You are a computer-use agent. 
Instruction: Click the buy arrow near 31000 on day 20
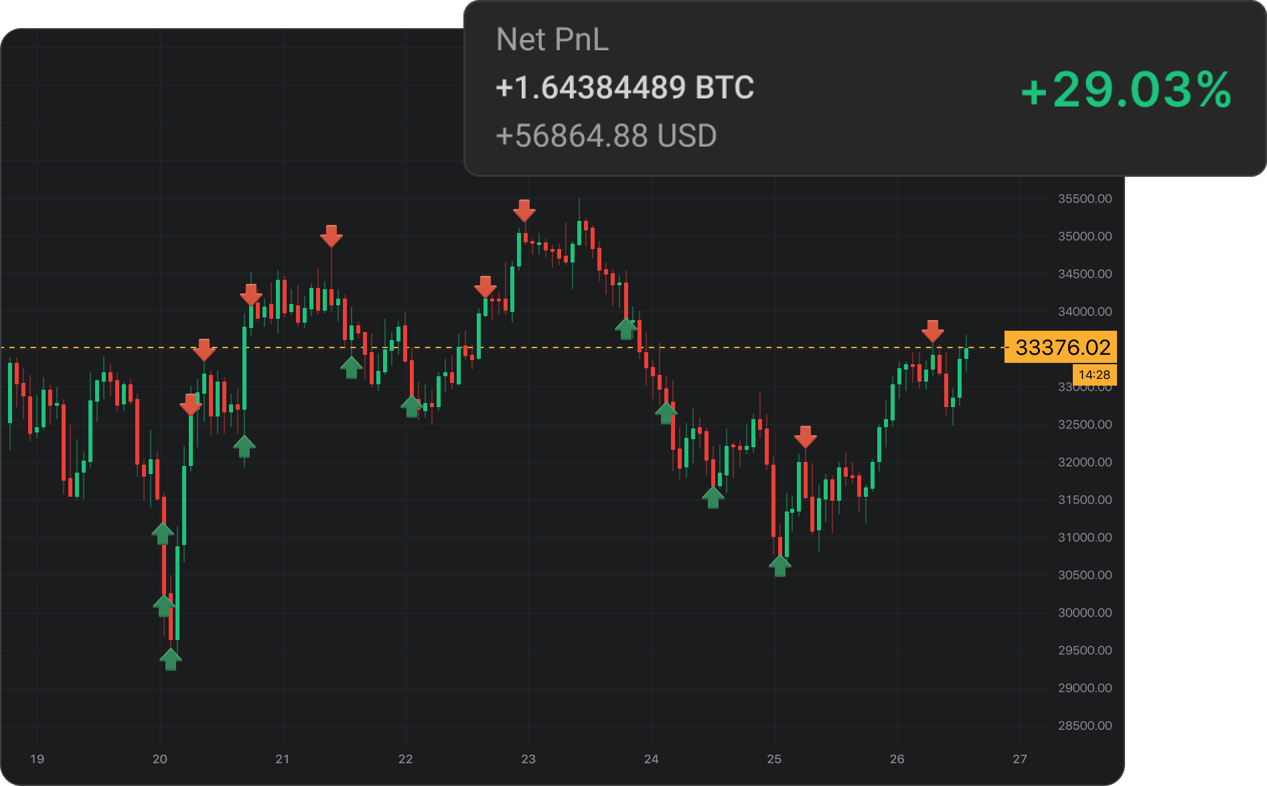point(163,534)
